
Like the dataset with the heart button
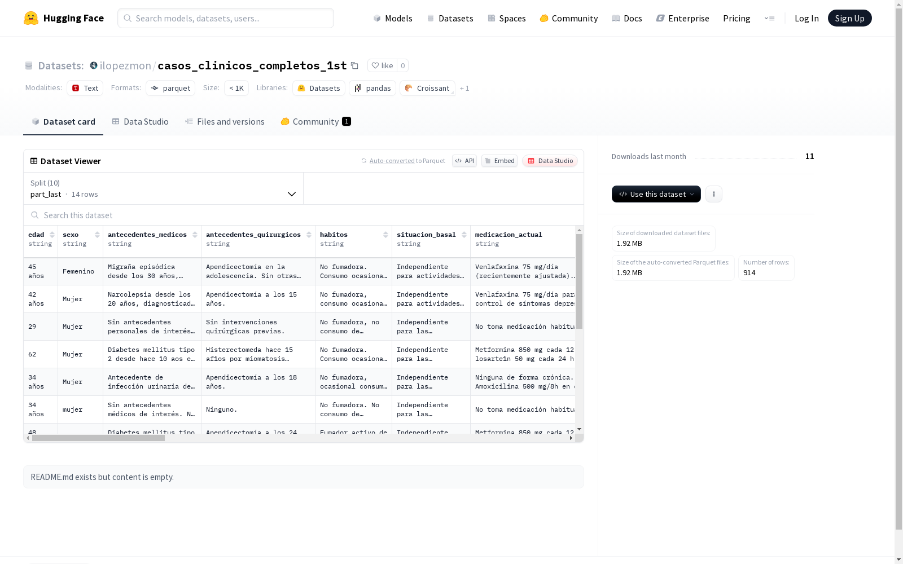point(382,65)
